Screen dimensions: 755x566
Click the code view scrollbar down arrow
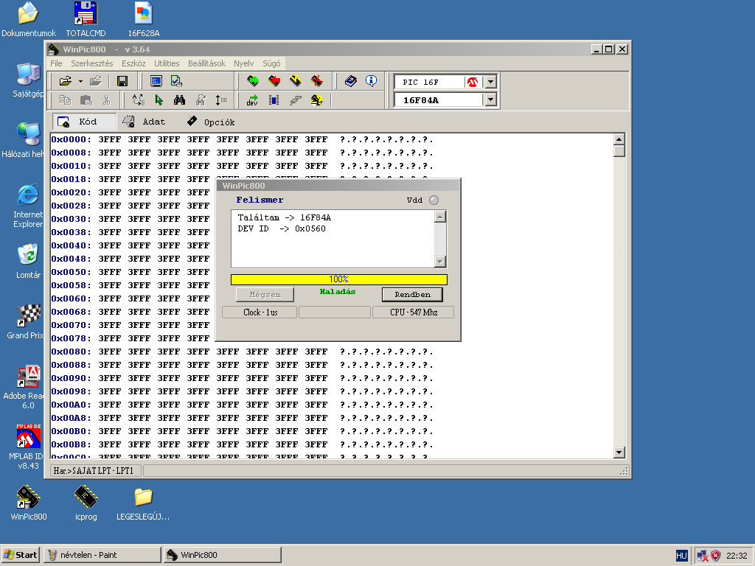[619, 452]
